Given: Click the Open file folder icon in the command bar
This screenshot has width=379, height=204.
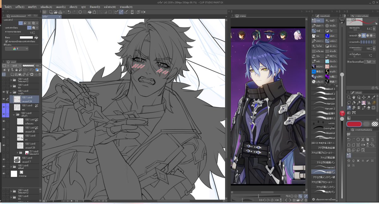Looking at the screenshot, I should (56, 12).
